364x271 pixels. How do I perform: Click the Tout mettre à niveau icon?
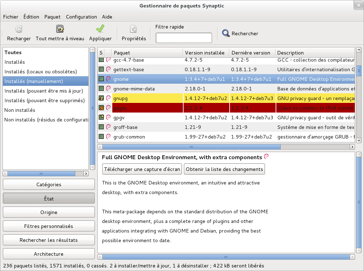(60, 29)
